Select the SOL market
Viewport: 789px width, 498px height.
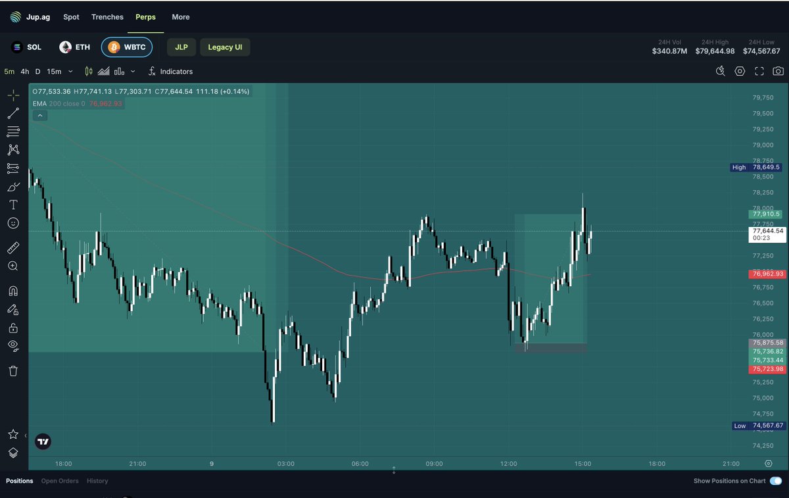pos(27,47)
